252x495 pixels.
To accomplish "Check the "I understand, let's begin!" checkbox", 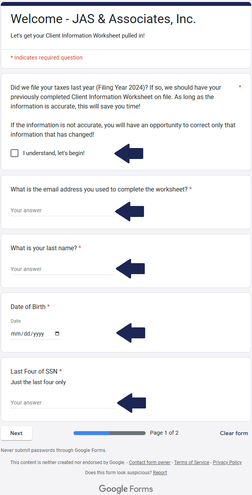I will [x=14, y=153].
